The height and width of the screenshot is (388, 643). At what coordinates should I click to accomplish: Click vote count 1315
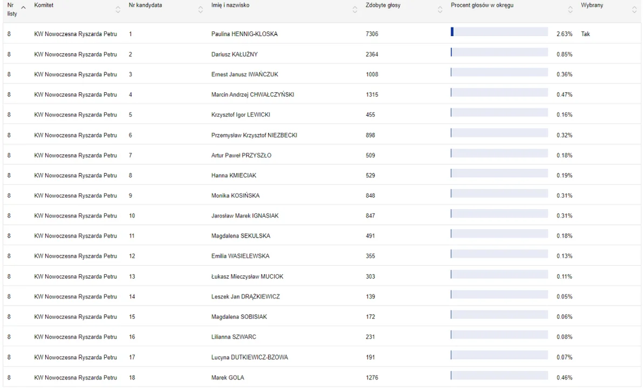point(372,94)
